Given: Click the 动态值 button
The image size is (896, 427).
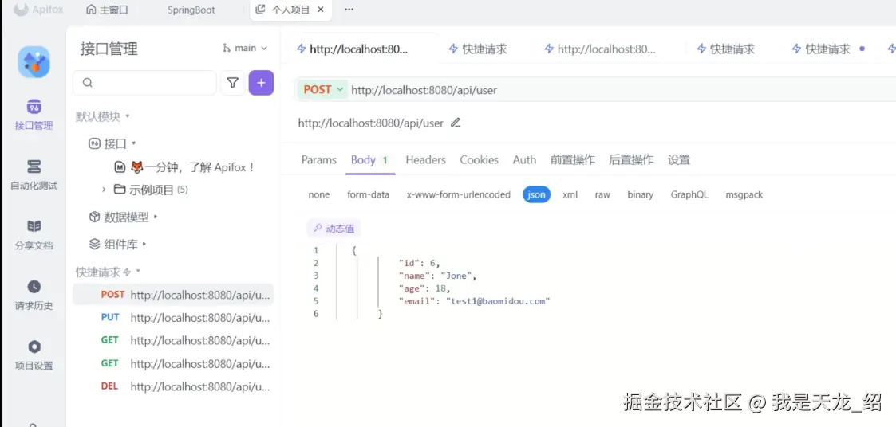Looking at the screenshot, I should point(334,229).
